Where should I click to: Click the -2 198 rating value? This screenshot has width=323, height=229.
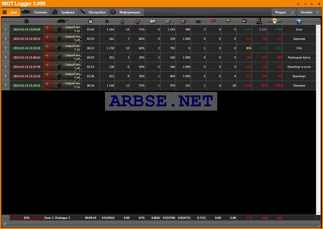point(244,86)
